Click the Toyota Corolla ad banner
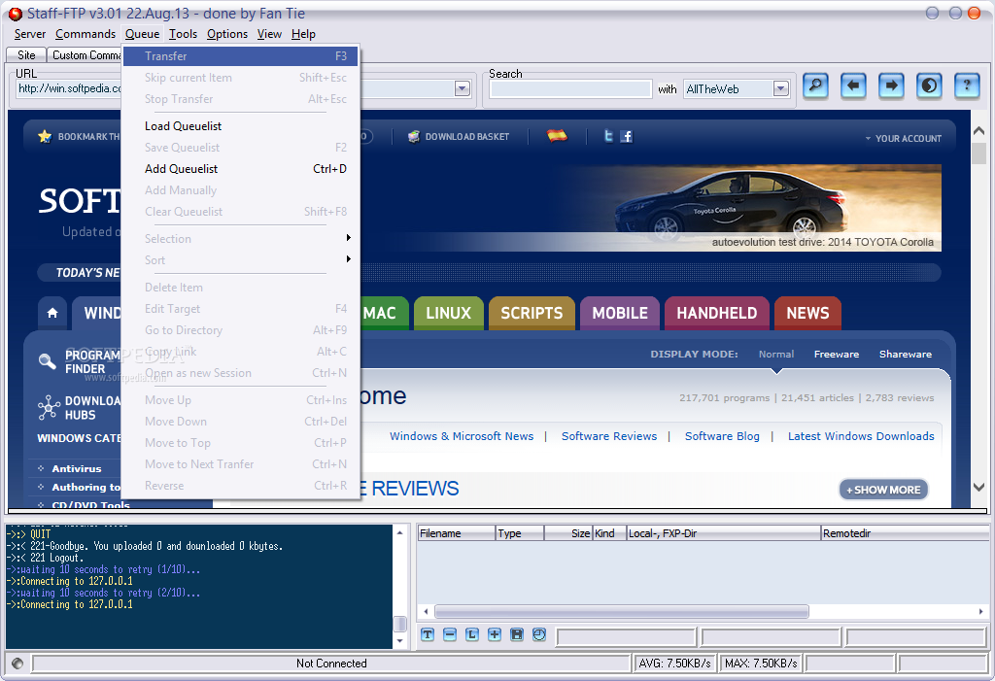The width and height of the screenshot is (995, 681). pyautogui.click(x=750, y=208)
